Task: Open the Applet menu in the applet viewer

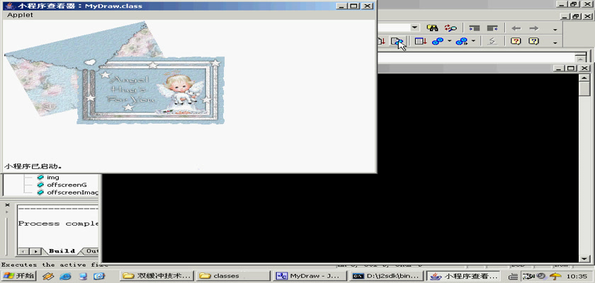Action: [x=20, y=15]
